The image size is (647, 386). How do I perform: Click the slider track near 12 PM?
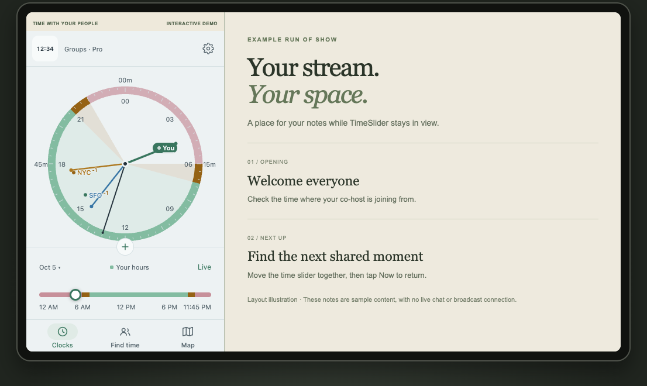point(126,294)
